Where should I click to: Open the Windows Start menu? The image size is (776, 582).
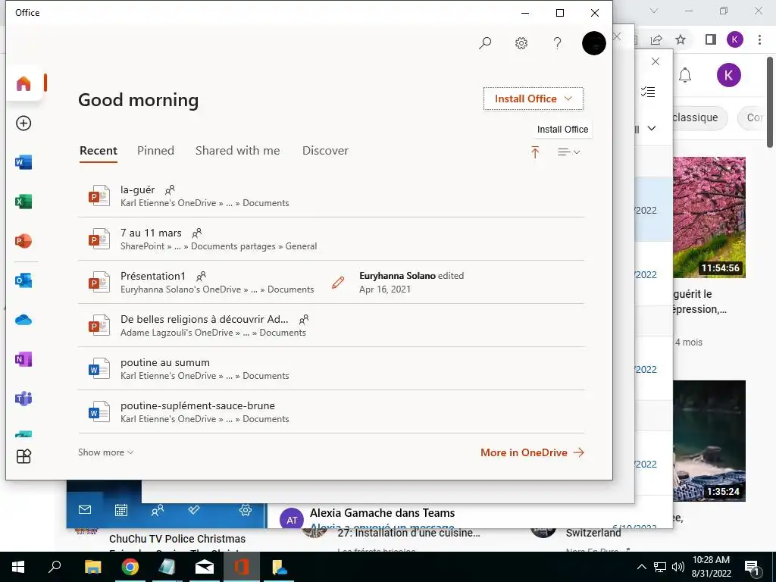click(18, 567)
